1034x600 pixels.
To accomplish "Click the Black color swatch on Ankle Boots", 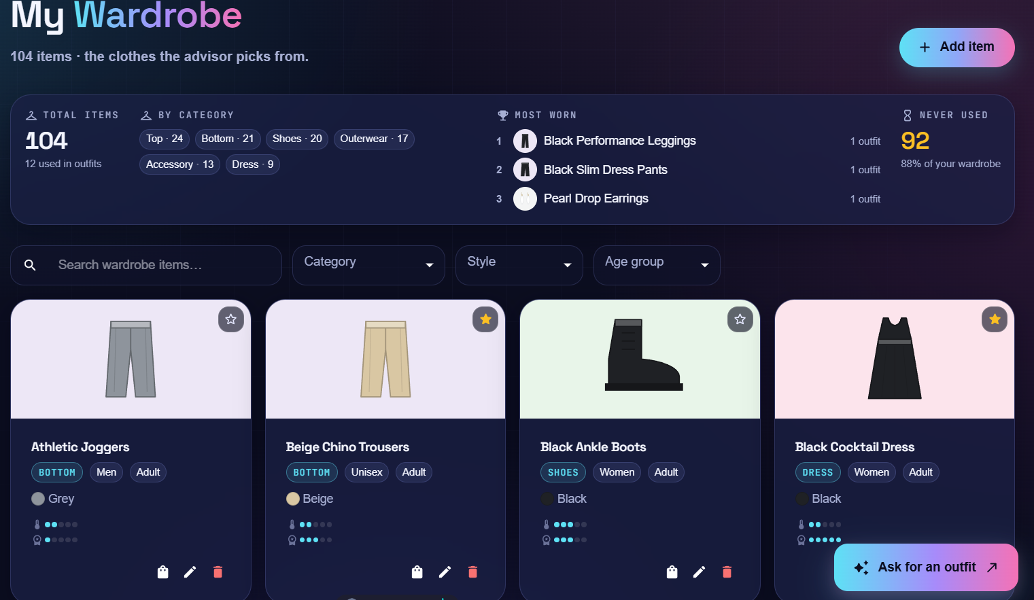I will click(547, 499).
